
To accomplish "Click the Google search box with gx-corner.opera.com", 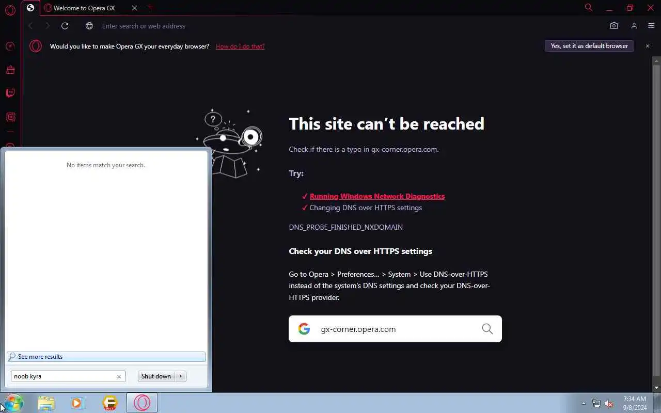I will 395,329.
